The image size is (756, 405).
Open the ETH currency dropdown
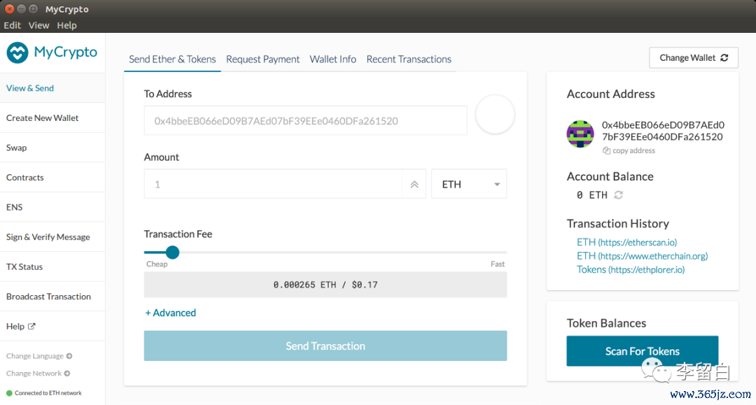click(469, 185)
